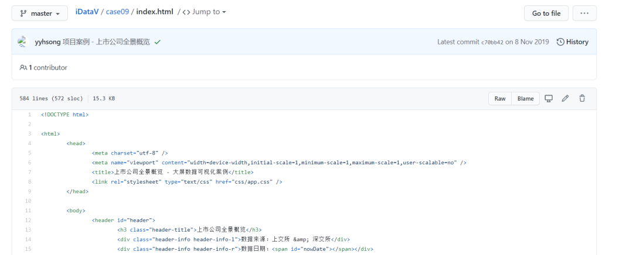
Task: Click the contributors people icon
Action: [x=23, y=68]
